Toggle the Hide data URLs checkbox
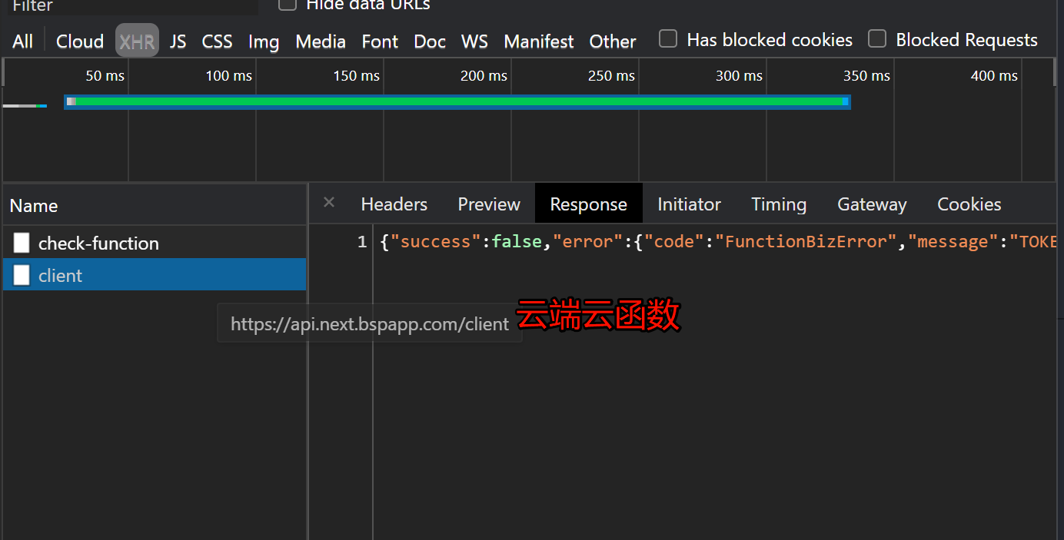Viewport: 1064px width, 540px height. [x=288, y=4]
